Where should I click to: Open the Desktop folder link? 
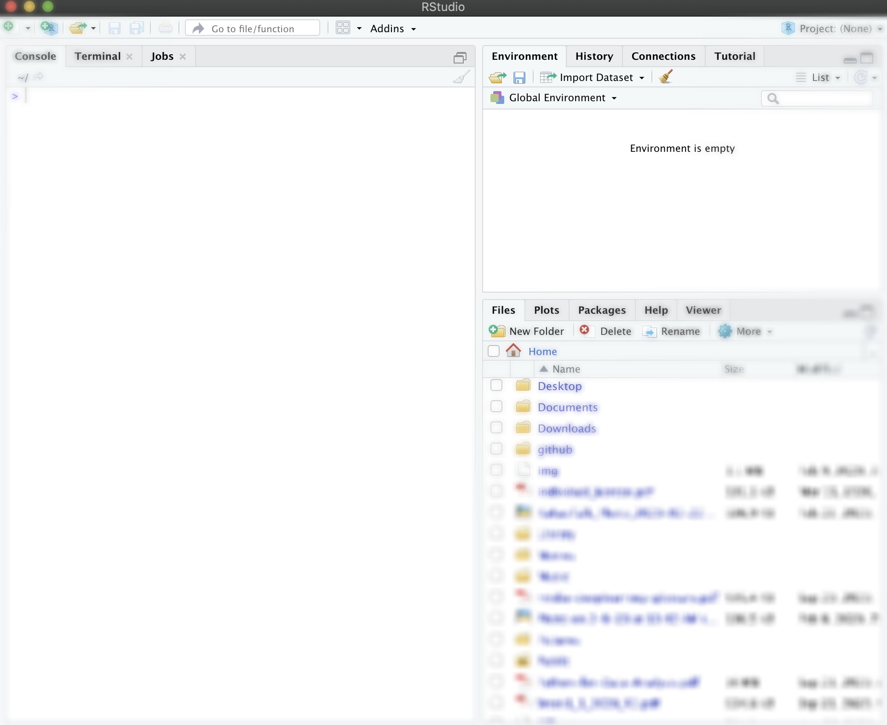[560, 386]
